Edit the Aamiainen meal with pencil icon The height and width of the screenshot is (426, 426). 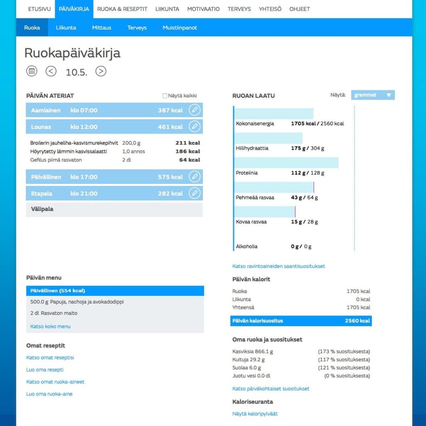[x=194, y=110]
